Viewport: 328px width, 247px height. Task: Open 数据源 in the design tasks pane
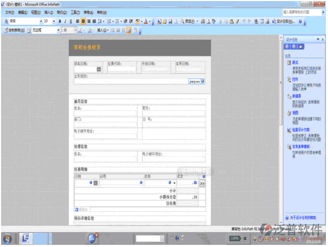pyautogui.click(x=296, y=96)
